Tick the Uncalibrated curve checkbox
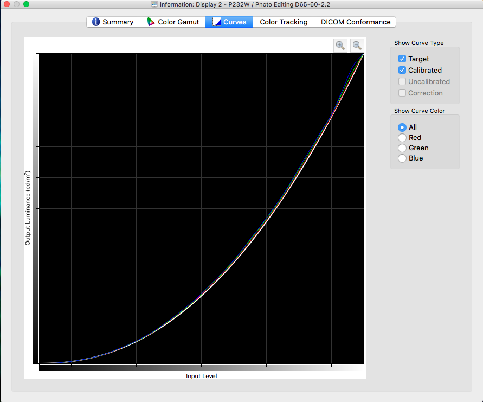The image size is (483, 402). (402, 81)
